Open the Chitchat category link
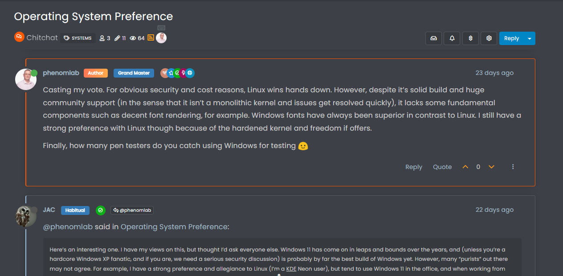The width and height of the screenshot is (563, 276). pos(42,38)
